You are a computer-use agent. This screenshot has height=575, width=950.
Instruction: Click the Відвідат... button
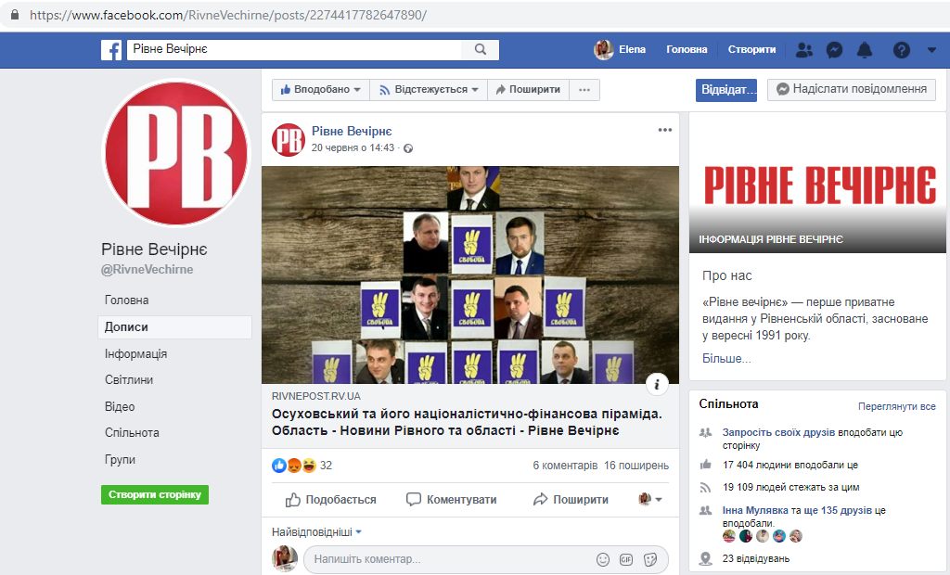click(725, 90)
